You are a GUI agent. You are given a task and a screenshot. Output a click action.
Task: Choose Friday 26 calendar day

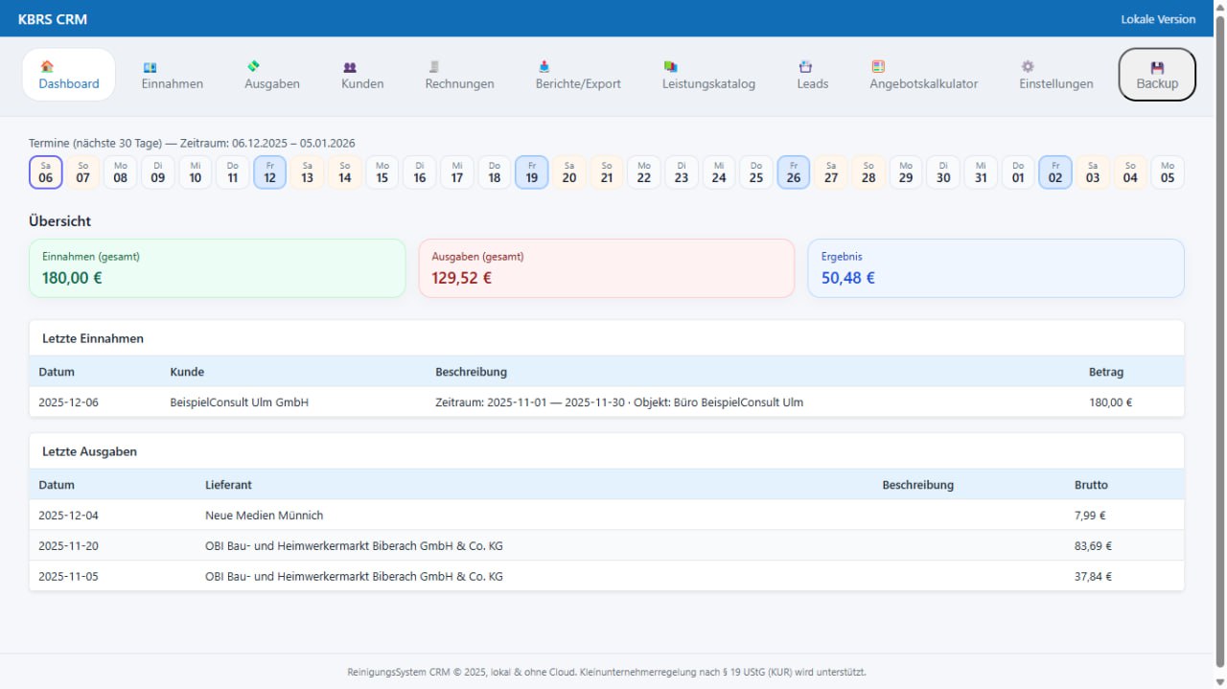point(794,172)
